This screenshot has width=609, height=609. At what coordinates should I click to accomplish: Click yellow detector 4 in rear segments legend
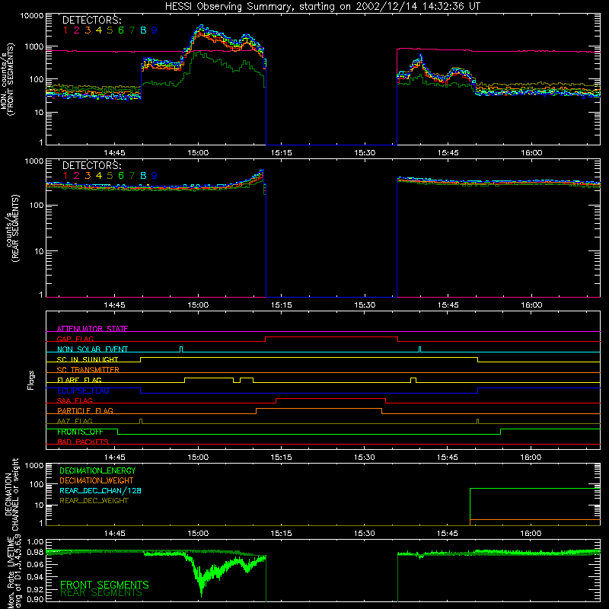(x=99, y=176)
